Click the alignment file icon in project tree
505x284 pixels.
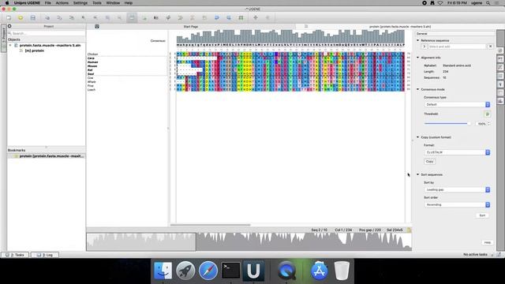pyautogui.click(x=16, y=46)
